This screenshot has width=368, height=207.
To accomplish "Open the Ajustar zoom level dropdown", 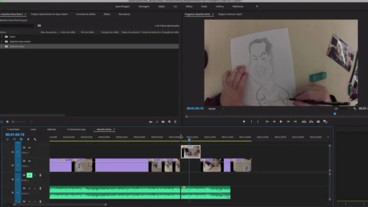I will point(216,108).
